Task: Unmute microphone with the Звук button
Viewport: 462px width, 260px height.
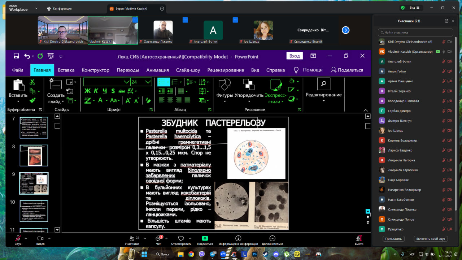Action: click(18, 239)
